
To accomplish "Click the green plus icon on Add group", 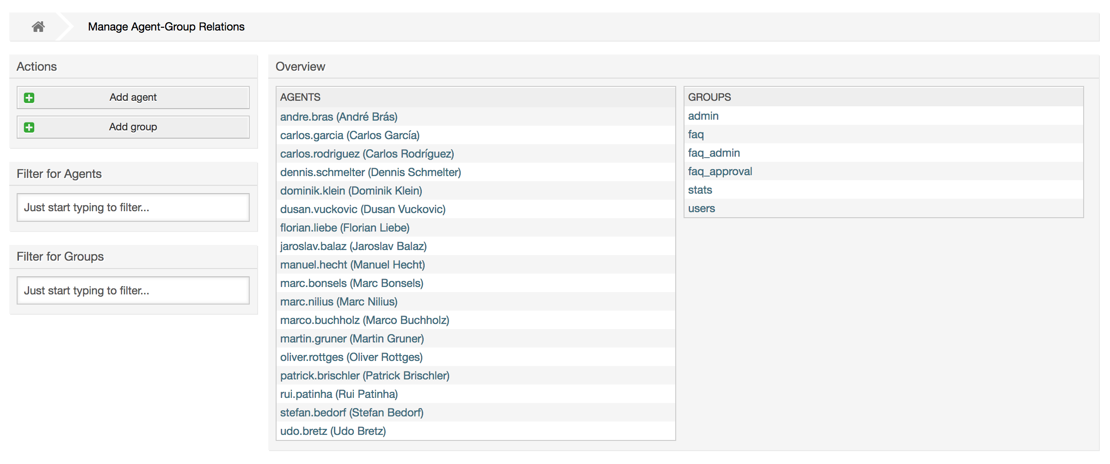I will 29,127.
